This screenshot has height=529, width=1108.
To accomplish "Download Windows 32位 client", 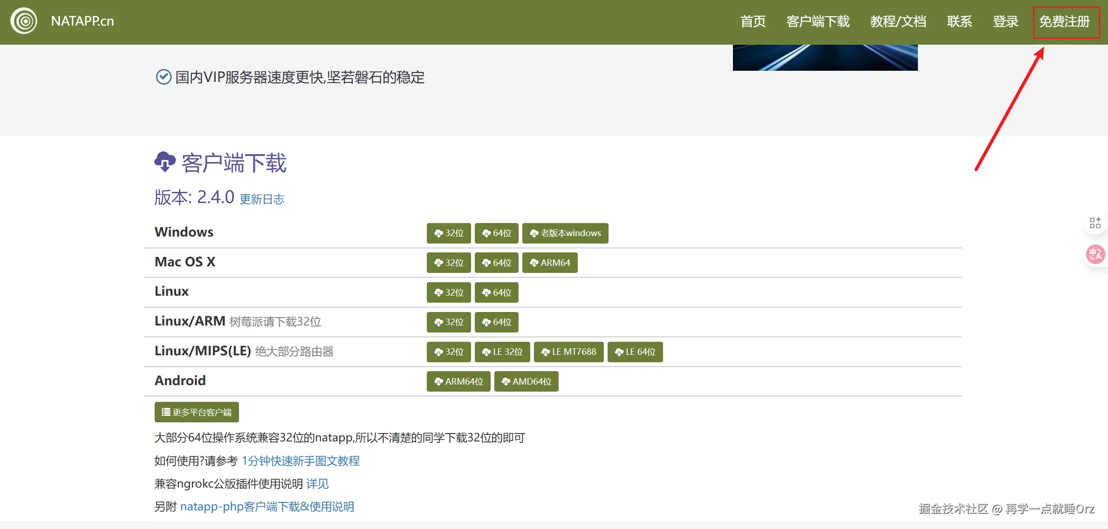I will tap(449, 233).
